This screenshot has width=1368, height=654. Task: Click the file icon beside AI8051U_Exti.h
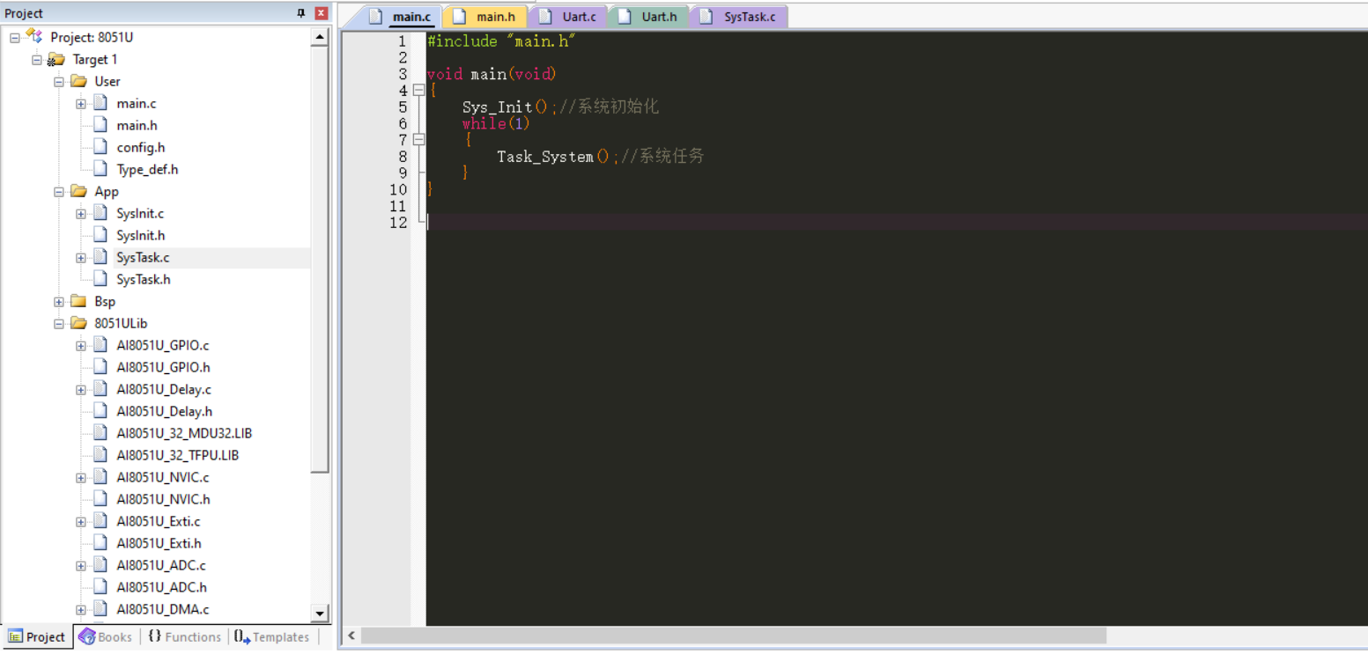coord(100,543)
